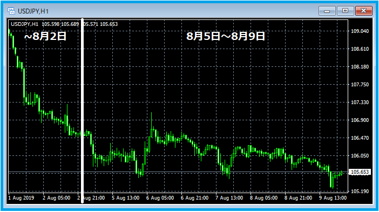Viewport: 379px width, 212px height.
Task: Click the 6 Aug 21:00 time label
Action: (x=194, y=198)
